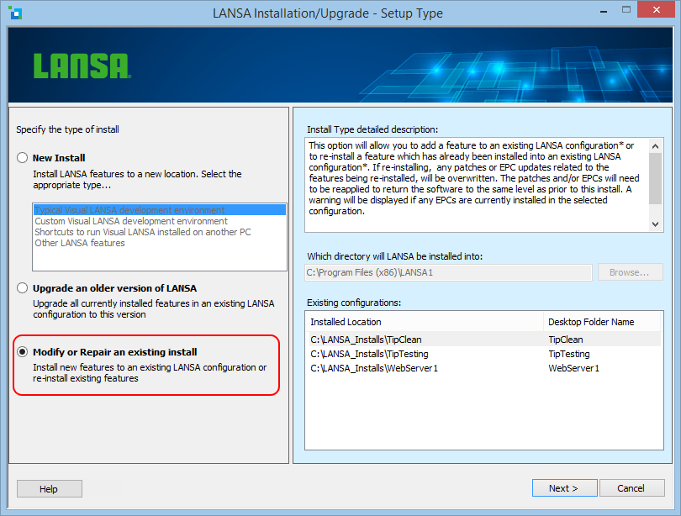Select Upgrade an older version of LANSA

click(x=23, y=287)
